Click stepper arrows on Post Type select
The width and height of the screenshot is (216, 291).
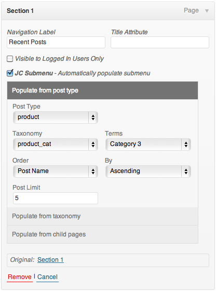click(x=93, y=117)
